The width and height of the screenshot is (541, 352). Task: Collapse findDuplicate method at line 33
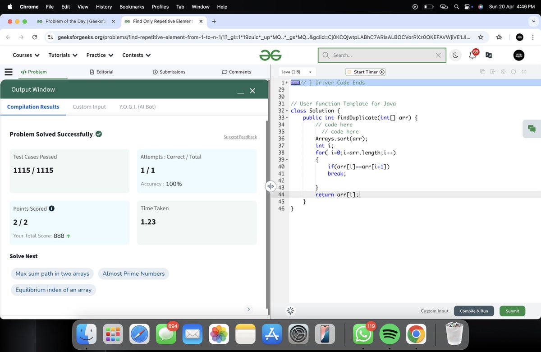pos(287,118)
